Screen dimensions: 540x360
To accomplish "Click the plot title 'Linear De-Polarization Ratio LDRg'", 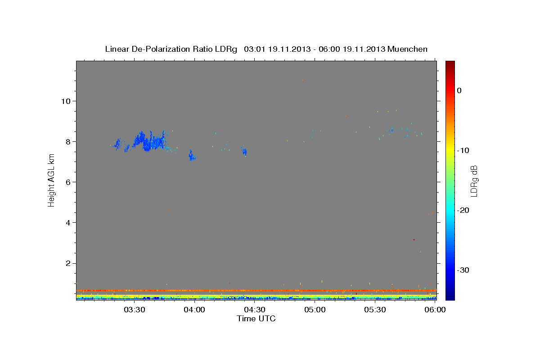I will pyautogui.click(x=171, y=49).
